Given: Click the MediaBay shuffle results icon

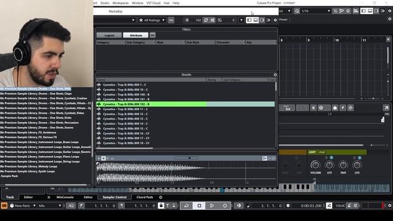Looking at the screenshot, I should 212,20.
